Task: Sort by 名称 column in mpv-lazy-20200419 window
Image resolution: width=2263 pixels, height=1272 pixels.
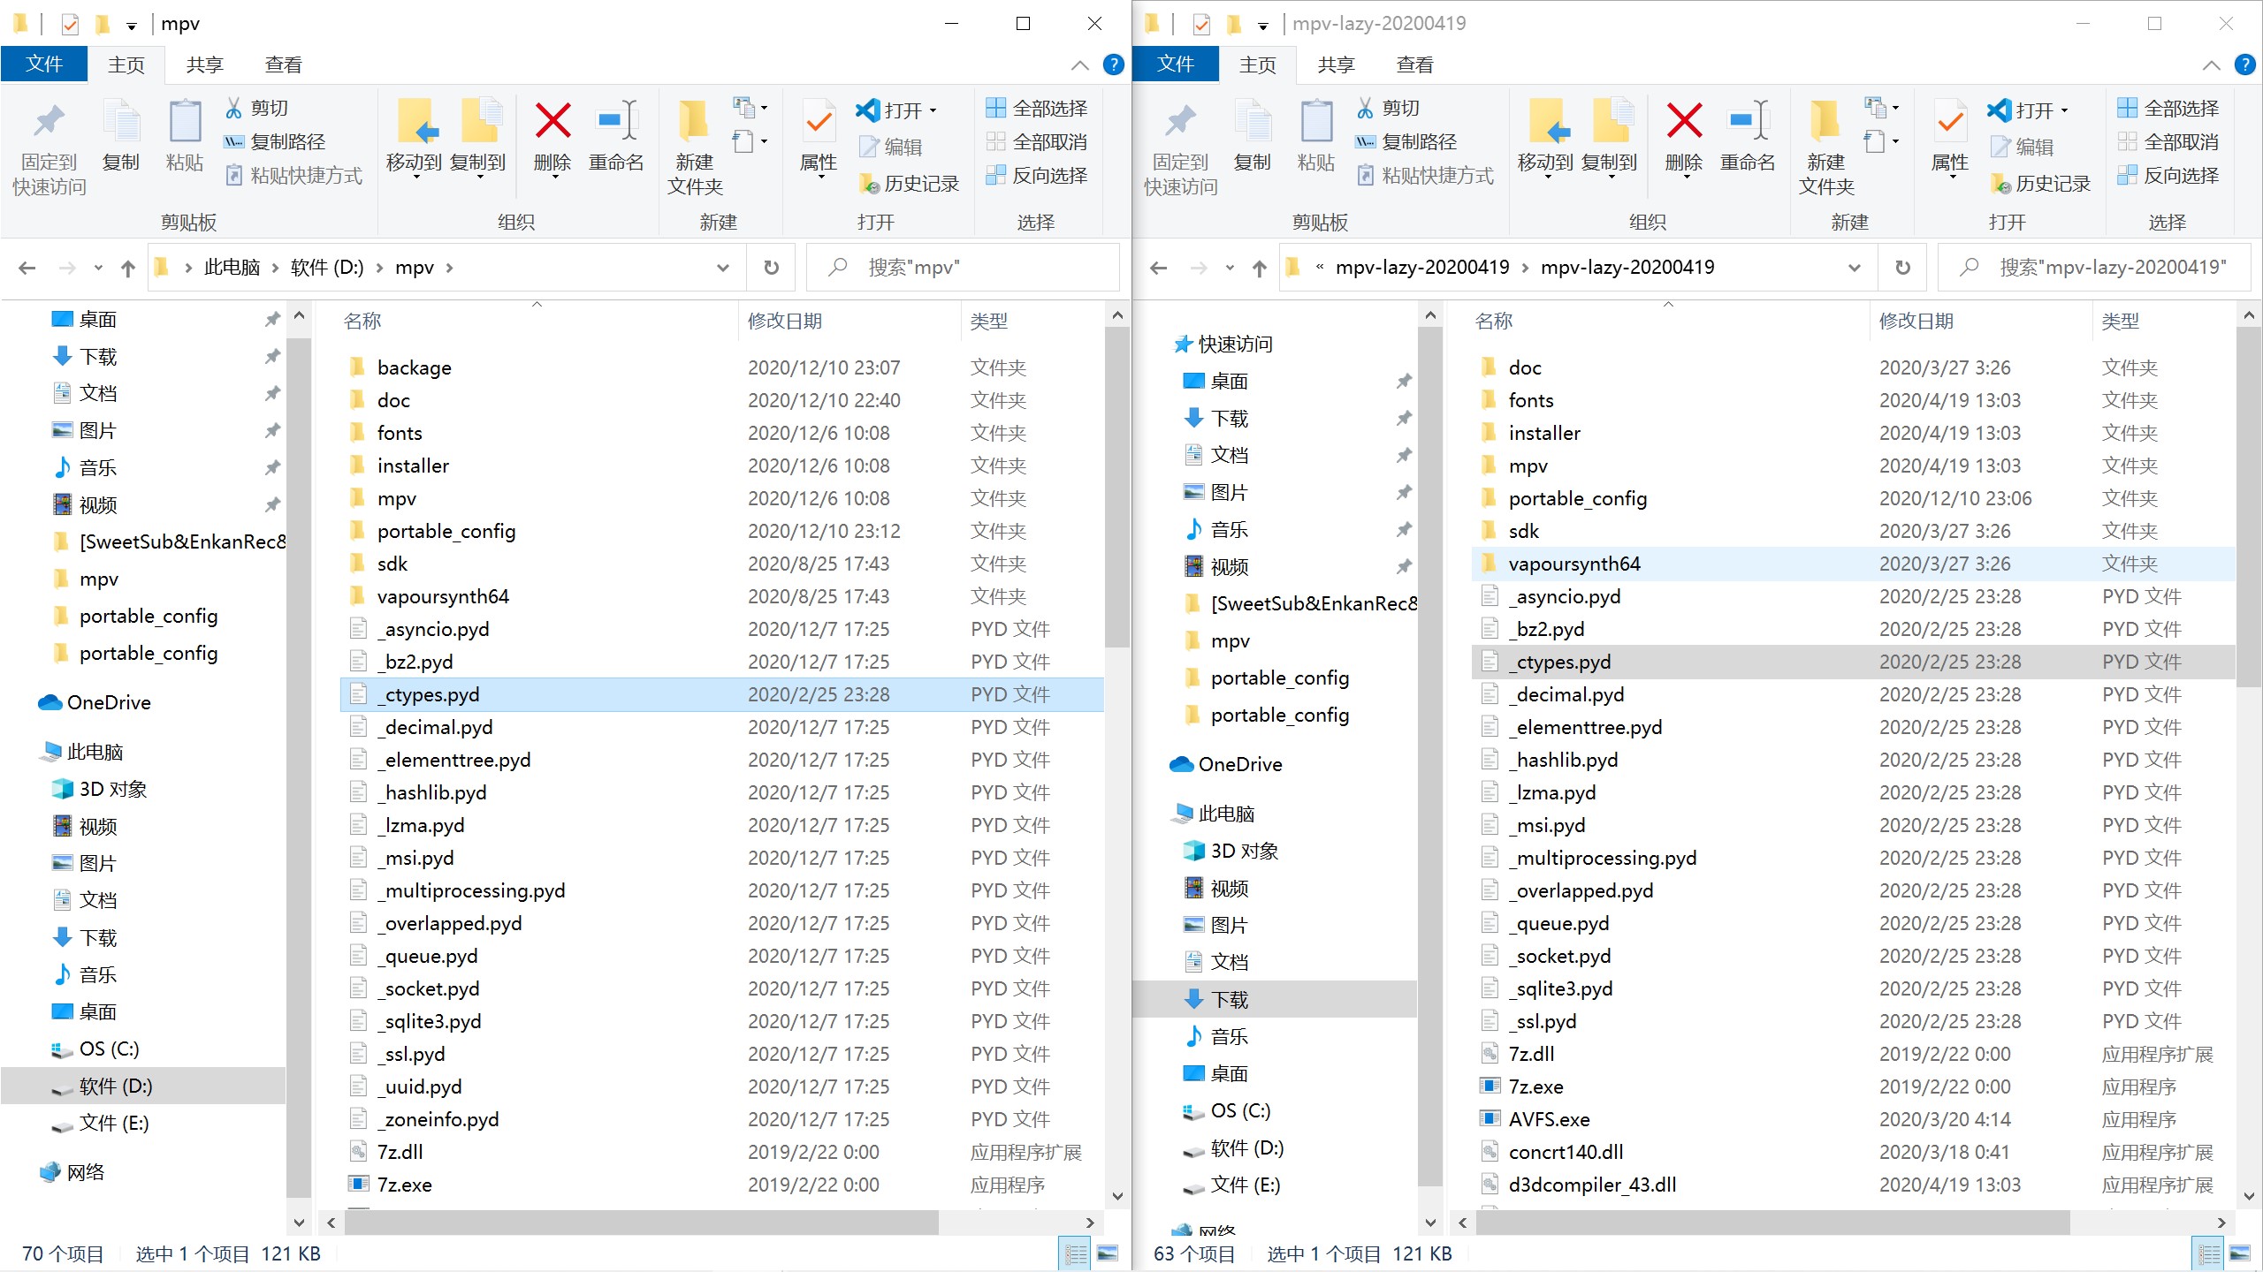Action: (x=1669, y=322)
